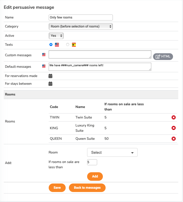Select the Spanish language radio button
Image resolution: width=183 pixels, height=202 pixels.
point(68,44)
